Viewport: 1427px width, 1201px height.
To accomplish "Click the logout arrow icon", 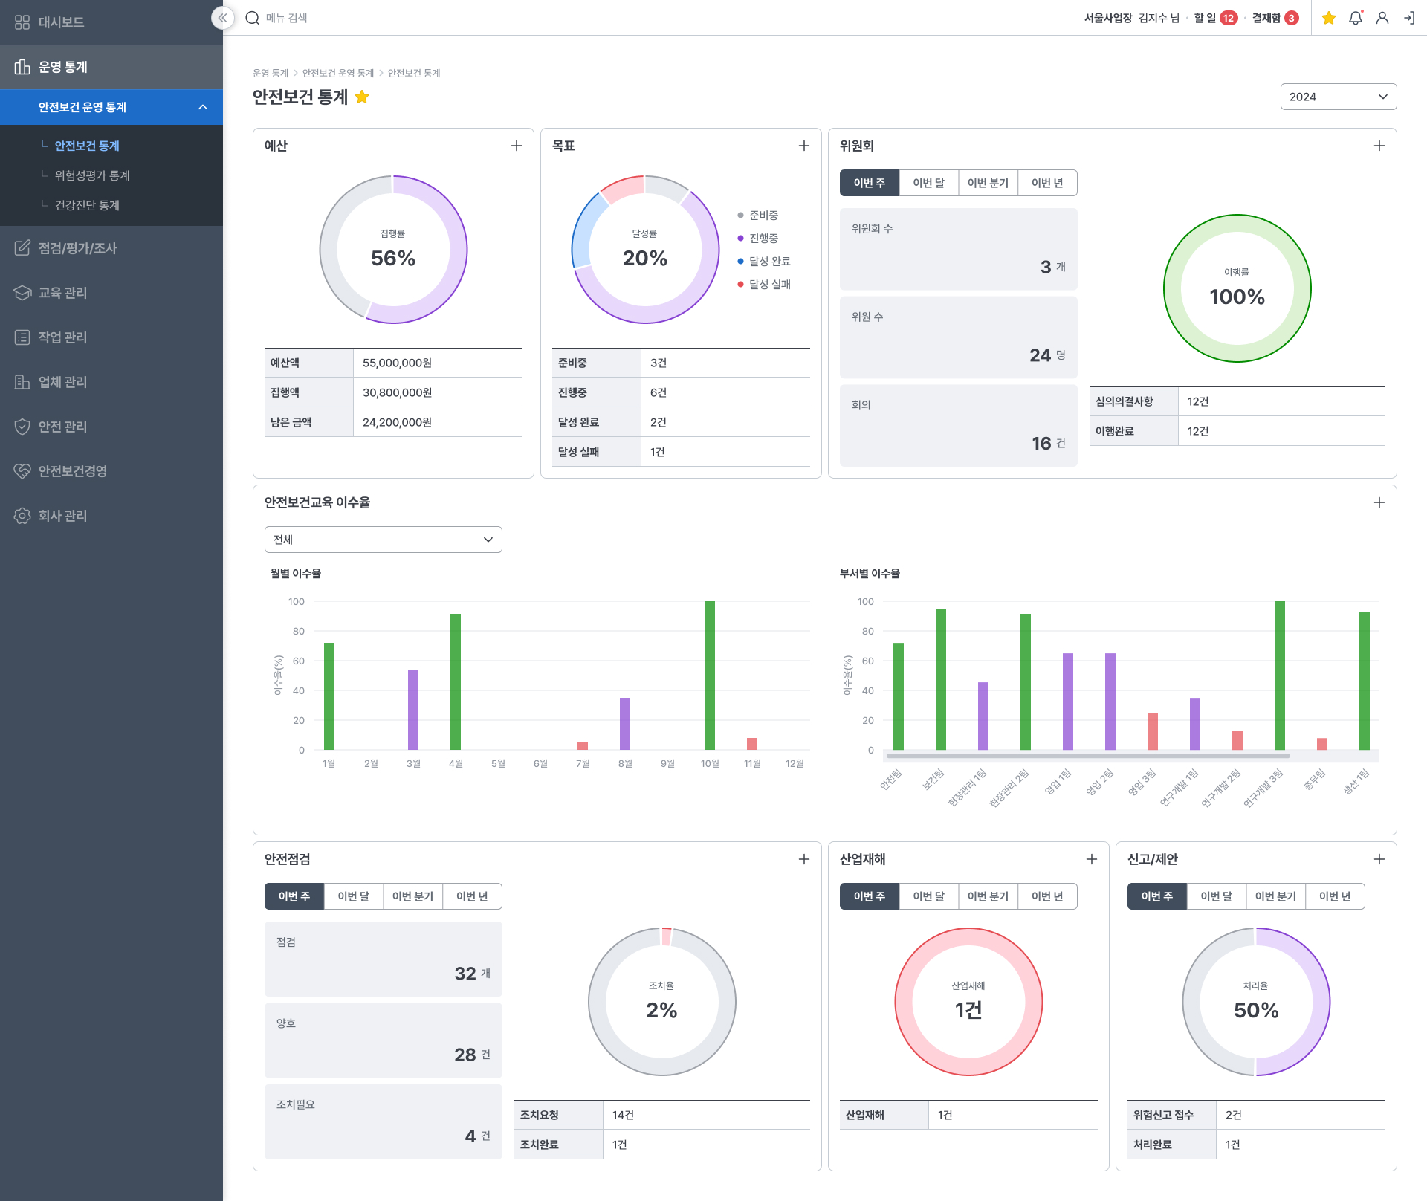I will 1409,18.
